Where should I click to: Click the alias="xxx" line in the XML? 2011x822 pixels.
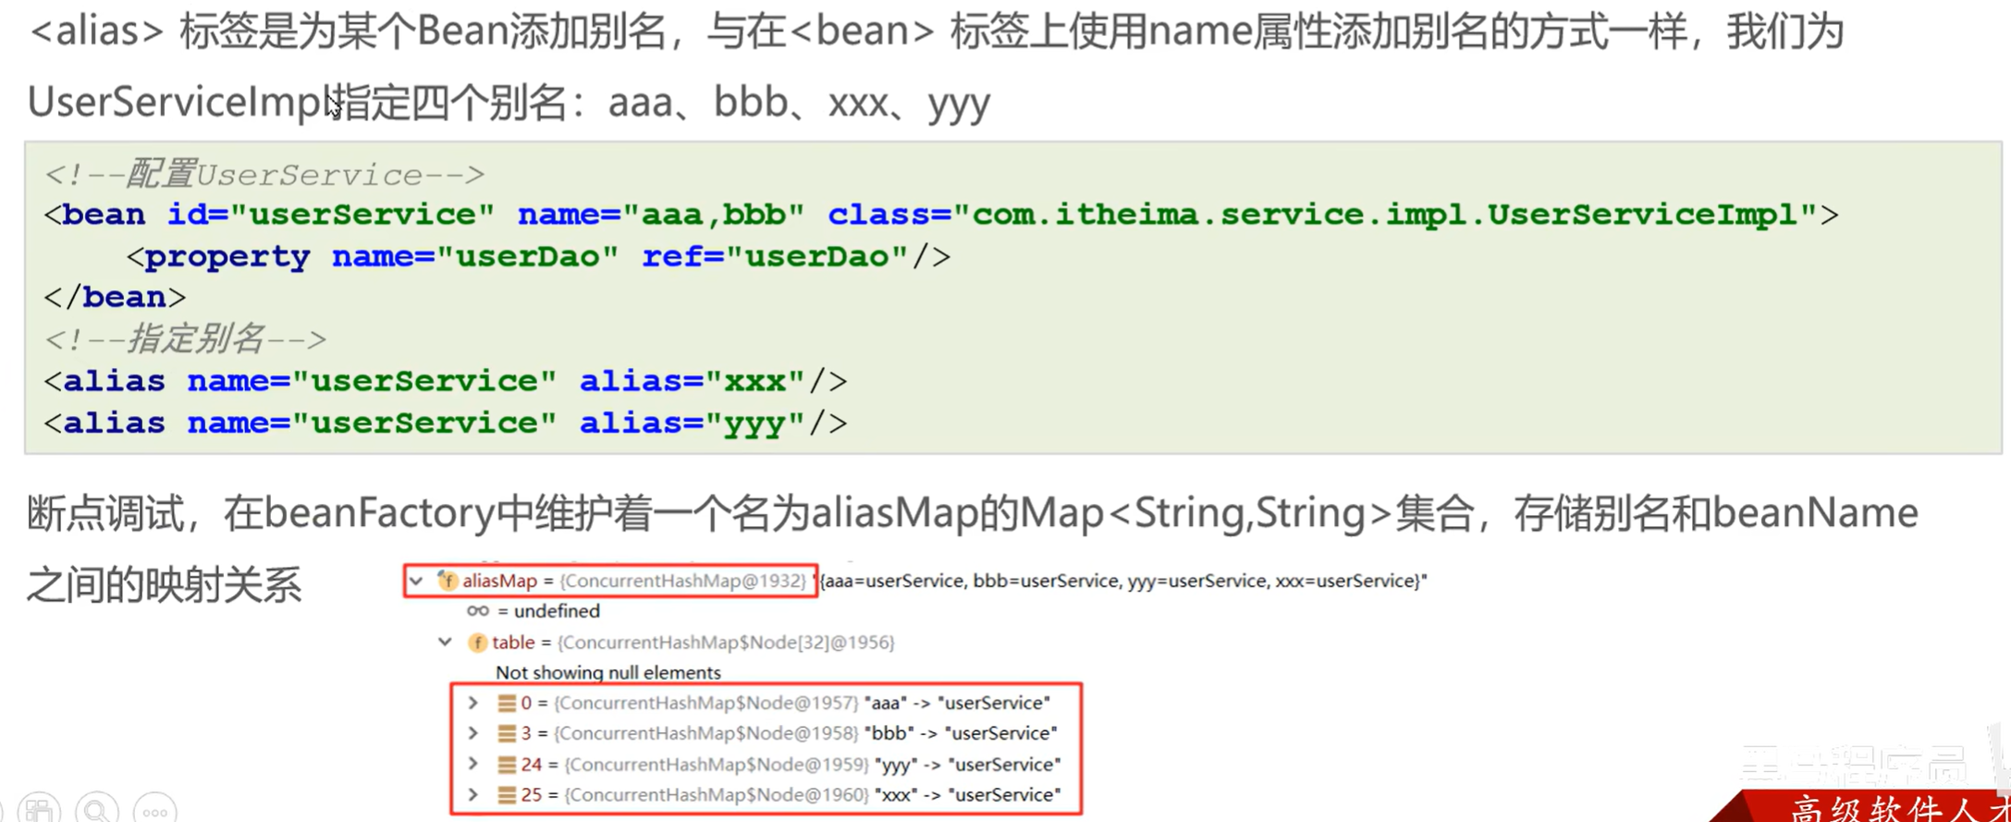click(445, 382)
